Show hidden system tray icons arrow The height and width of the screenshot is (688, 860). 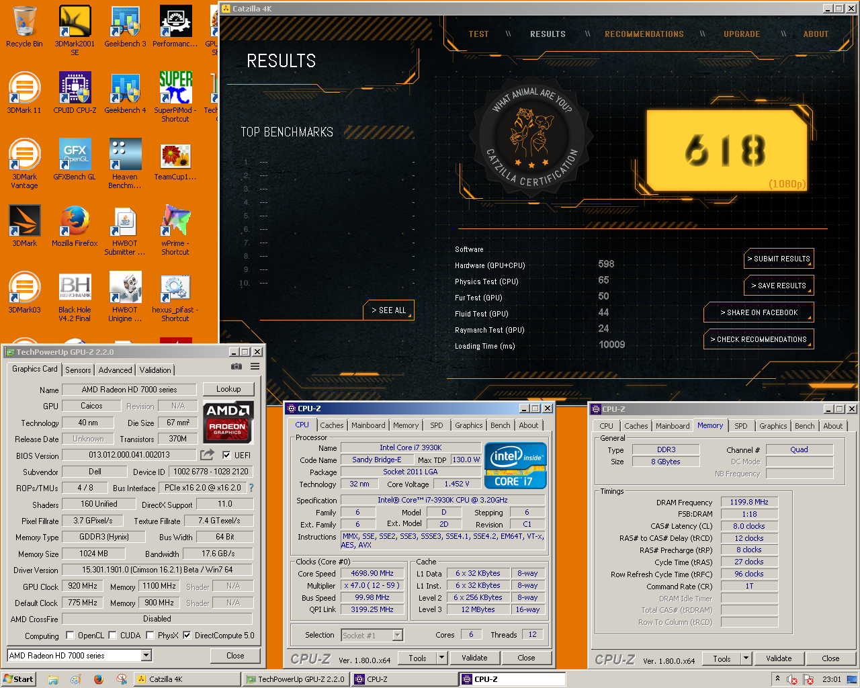[x=777, y=679]
